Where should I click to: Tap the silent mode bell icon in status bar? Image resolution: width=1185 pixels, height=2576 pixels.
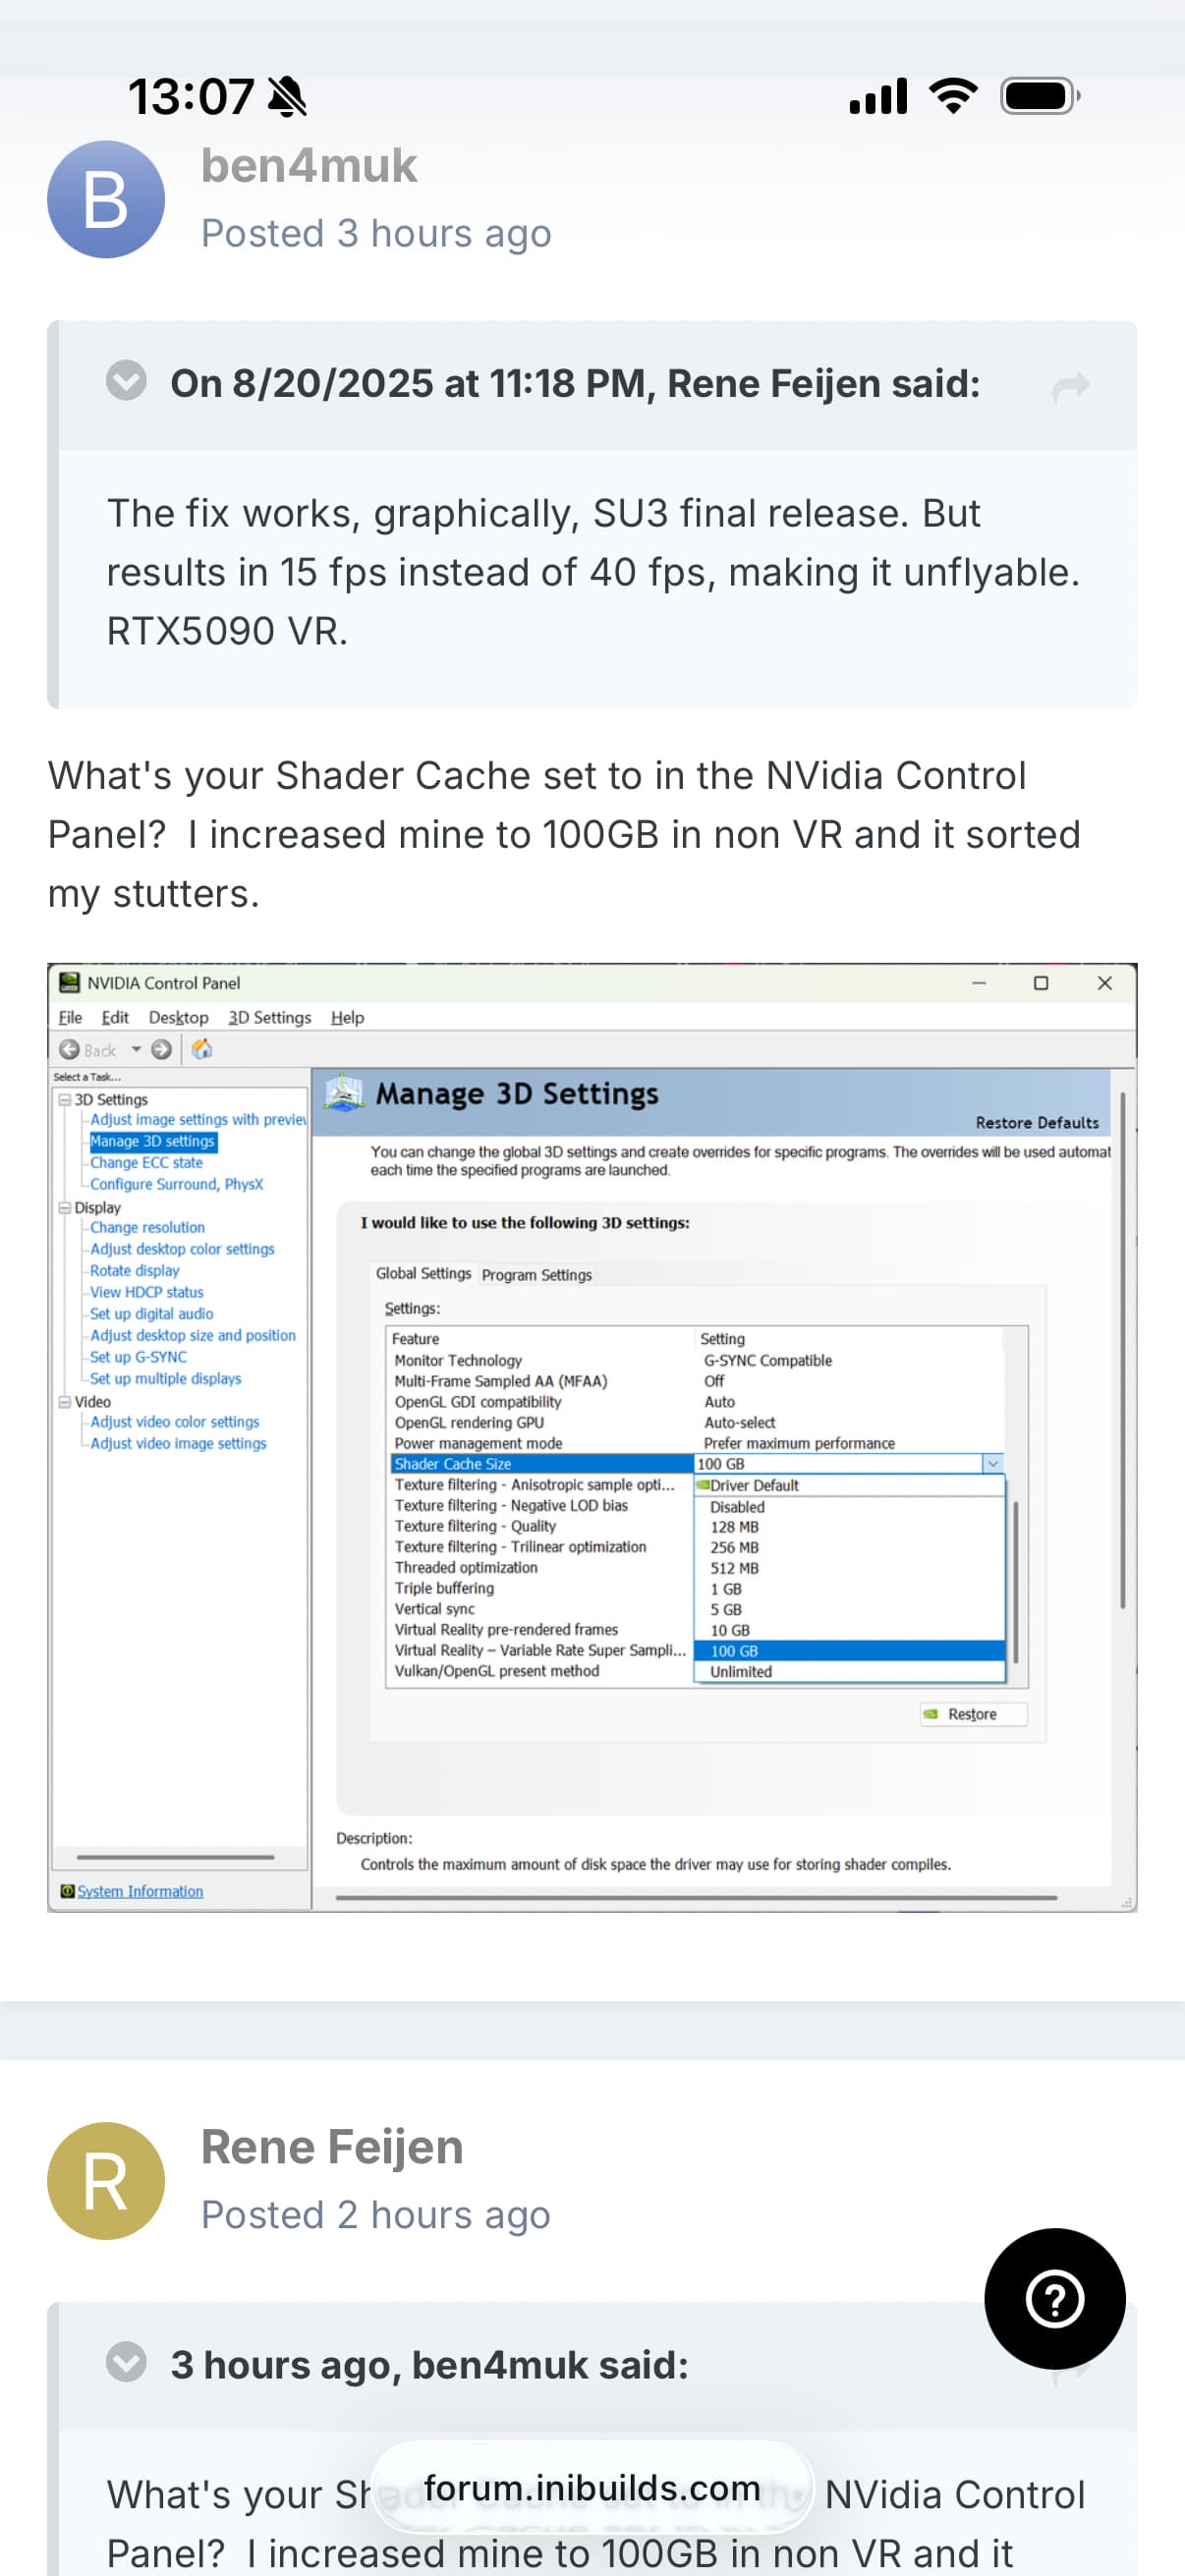pos(288,97)
